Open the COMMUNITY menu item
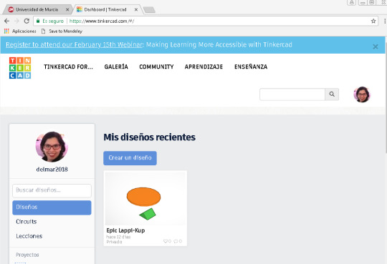The width and height of the screenshot is (387, 264). pos(156,67)
